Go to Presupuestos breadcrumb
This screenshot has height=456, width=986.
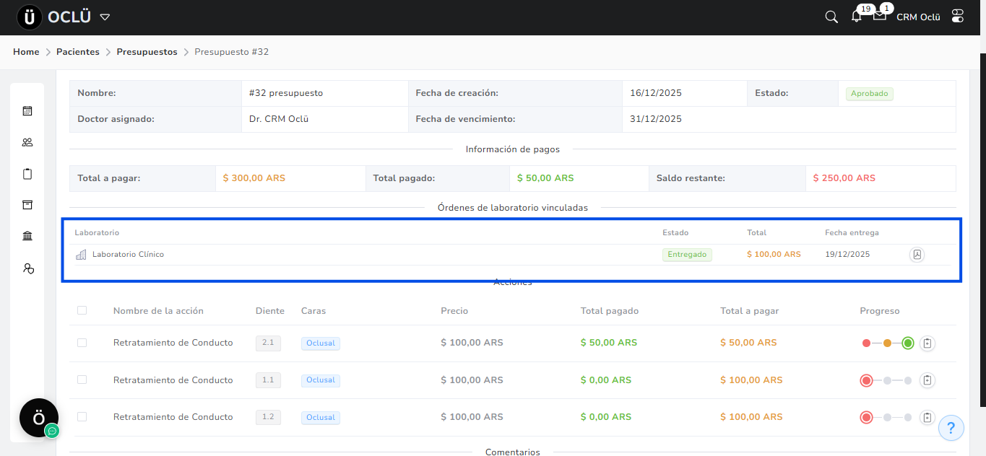coord(147,52)
